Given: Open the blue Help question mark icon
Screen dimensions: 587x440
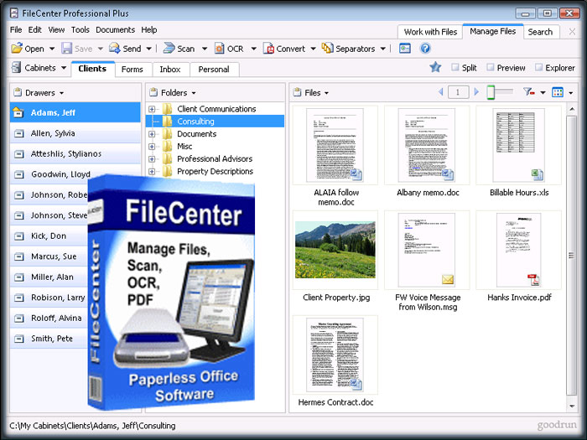Looking at the screenshot, I should 425,49.
